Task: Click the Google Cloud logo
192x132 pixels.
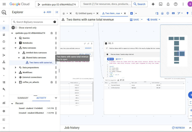Action: click(x=19, y=4)
